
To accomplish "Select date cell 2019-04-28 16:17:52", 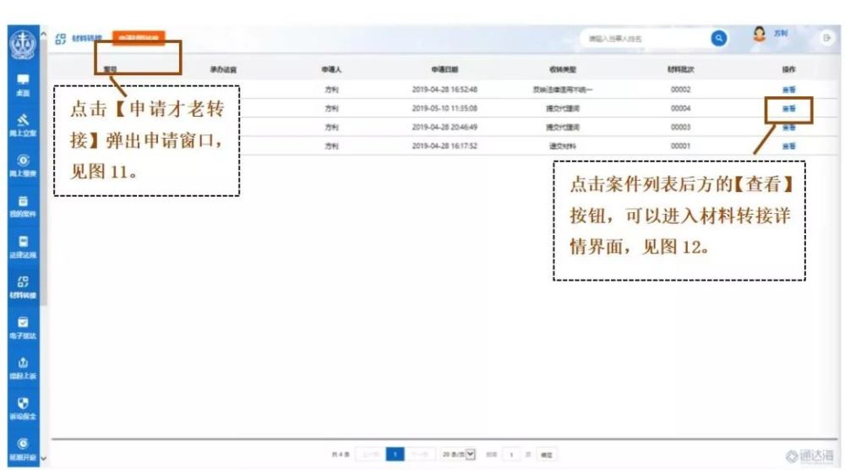I will pyautogui.click(x=444, y=146).
